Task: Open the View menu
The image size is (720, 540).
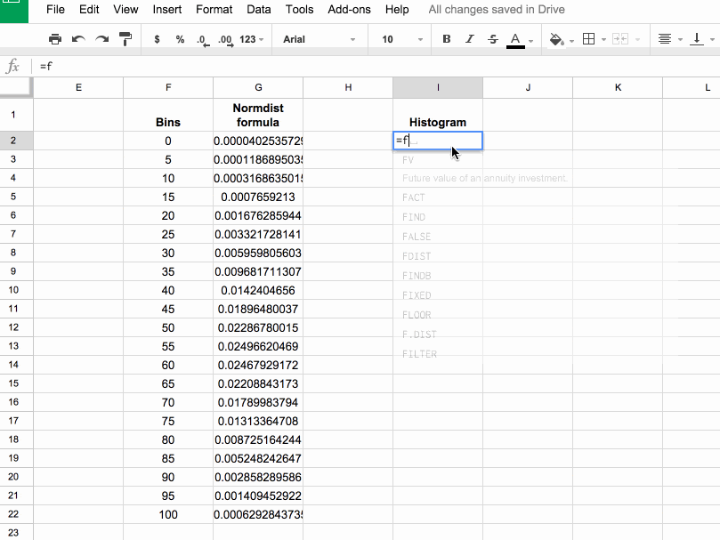Action: pyautogui.click(x=125, y=10)
